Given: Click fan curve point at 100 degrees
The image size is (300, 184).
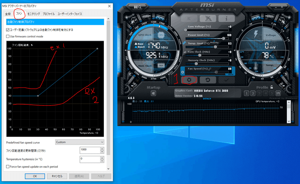Looking at the screenshot, I should (97, 49).
